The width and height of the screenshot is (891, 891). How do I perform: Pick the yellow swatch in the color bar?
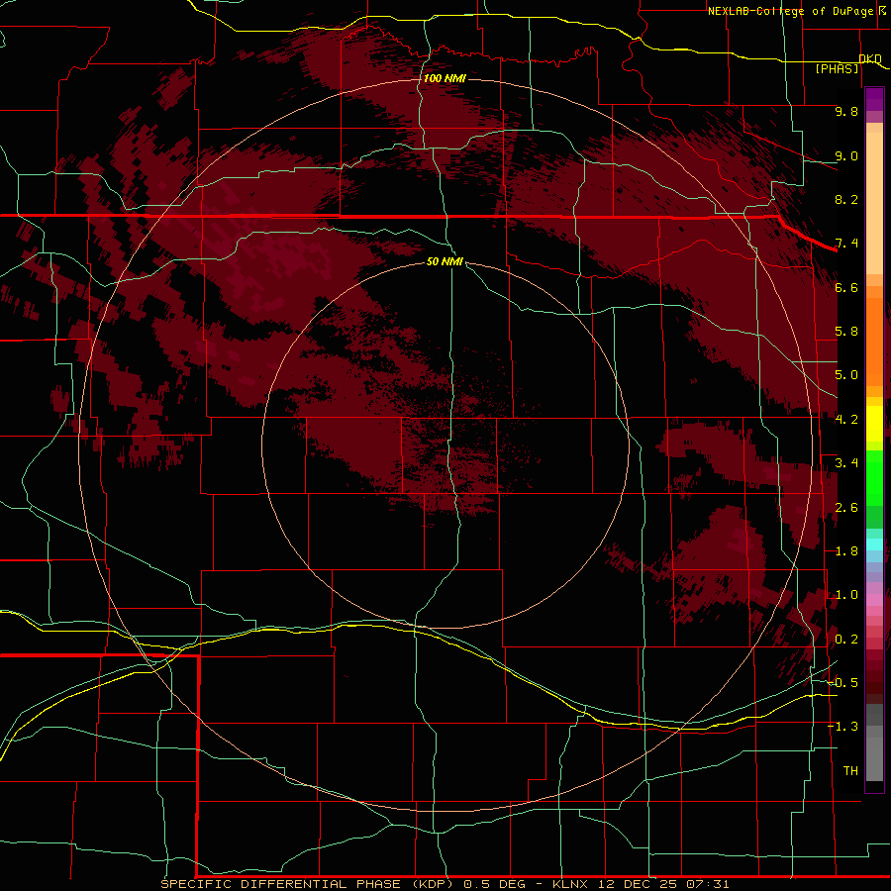click(874, 424)
